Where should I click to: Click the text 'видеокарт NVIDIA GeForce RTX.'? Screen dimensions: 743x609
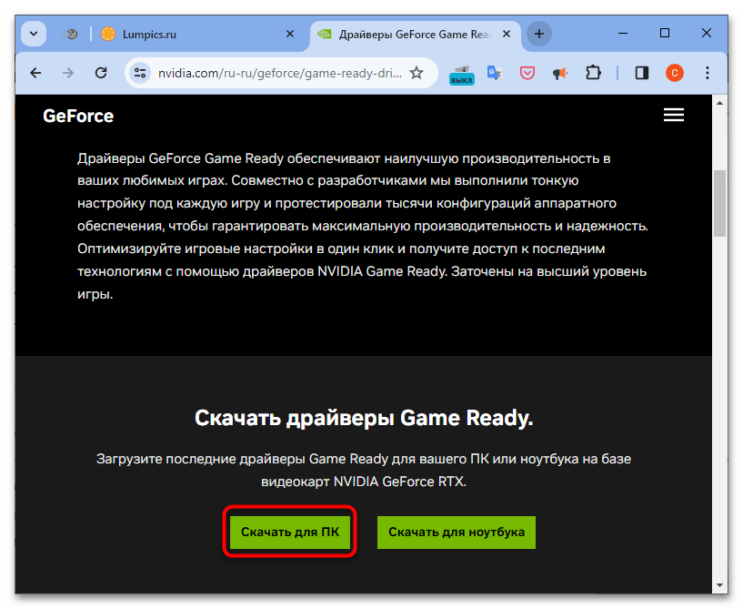pos(364,482)
